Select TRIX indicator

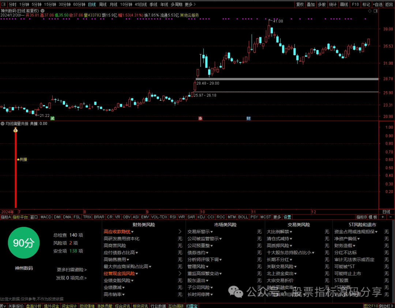tap(87, 217)
